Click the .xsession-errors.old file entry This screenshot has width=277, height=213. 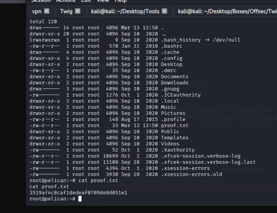191,174
